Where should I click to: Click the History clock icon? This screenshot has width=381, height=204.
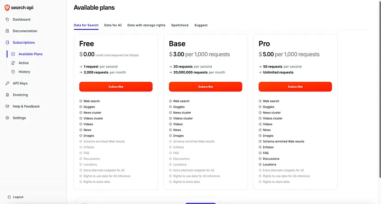(x=13, y=72)
